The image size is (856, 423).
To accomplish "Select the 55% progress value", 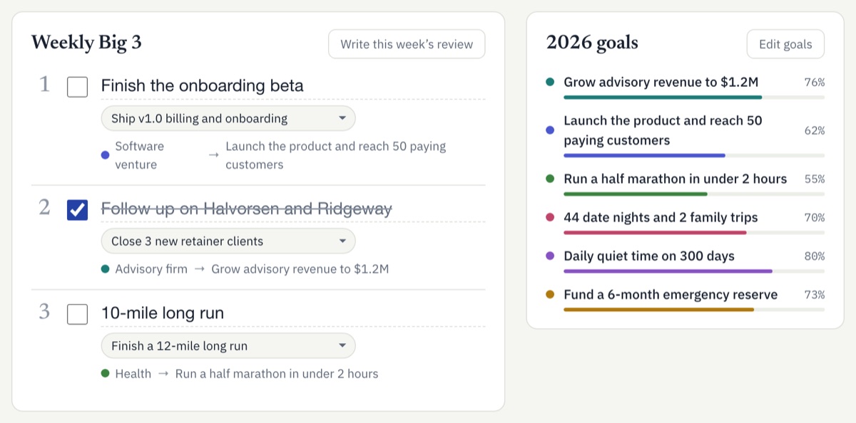I will click(x=815, y=179).
